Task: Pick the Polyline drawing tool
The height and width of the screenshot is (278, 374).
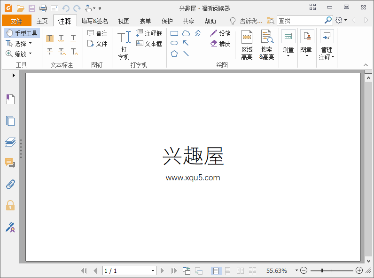Action: pyautogui.click(x=198, y=33)
